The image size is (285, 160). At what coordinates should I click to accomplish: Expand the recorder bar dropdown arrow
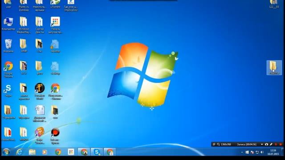click(x=262, y=144)
